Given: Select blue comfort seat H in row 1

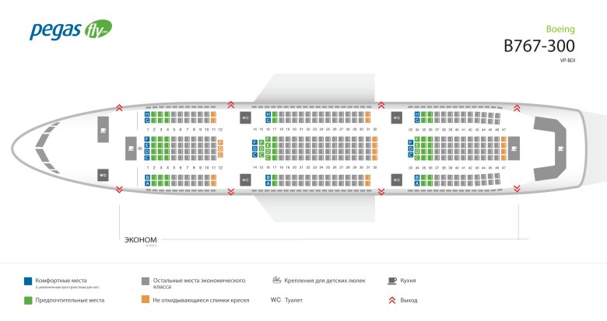Looking at the screenshot, I should [x=148, y=114].
